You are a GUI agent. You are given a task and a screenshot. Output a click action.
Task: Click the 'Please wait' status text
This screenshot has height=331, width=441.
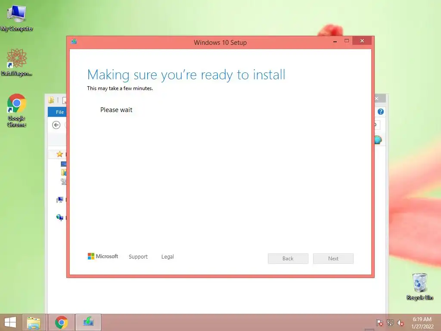(x=116, y=110)
